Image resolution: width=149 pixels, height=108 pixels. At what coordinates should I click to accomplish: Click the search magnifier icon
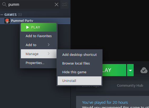pyautogui.click(x=4, y=4)
